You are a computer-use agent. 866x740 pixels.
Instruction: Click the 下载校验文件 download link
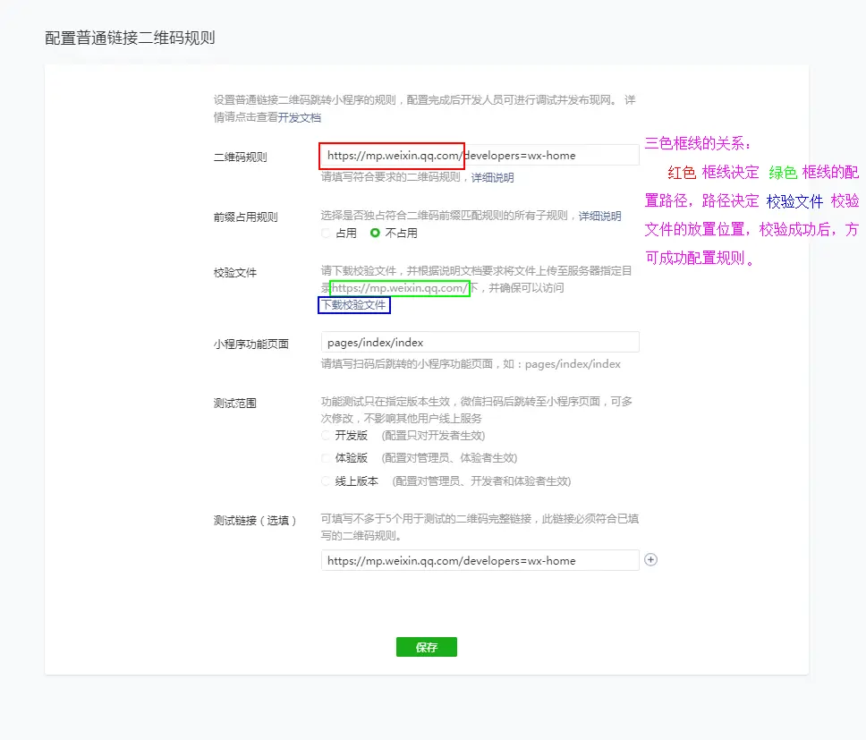click(x=354, y=304)
